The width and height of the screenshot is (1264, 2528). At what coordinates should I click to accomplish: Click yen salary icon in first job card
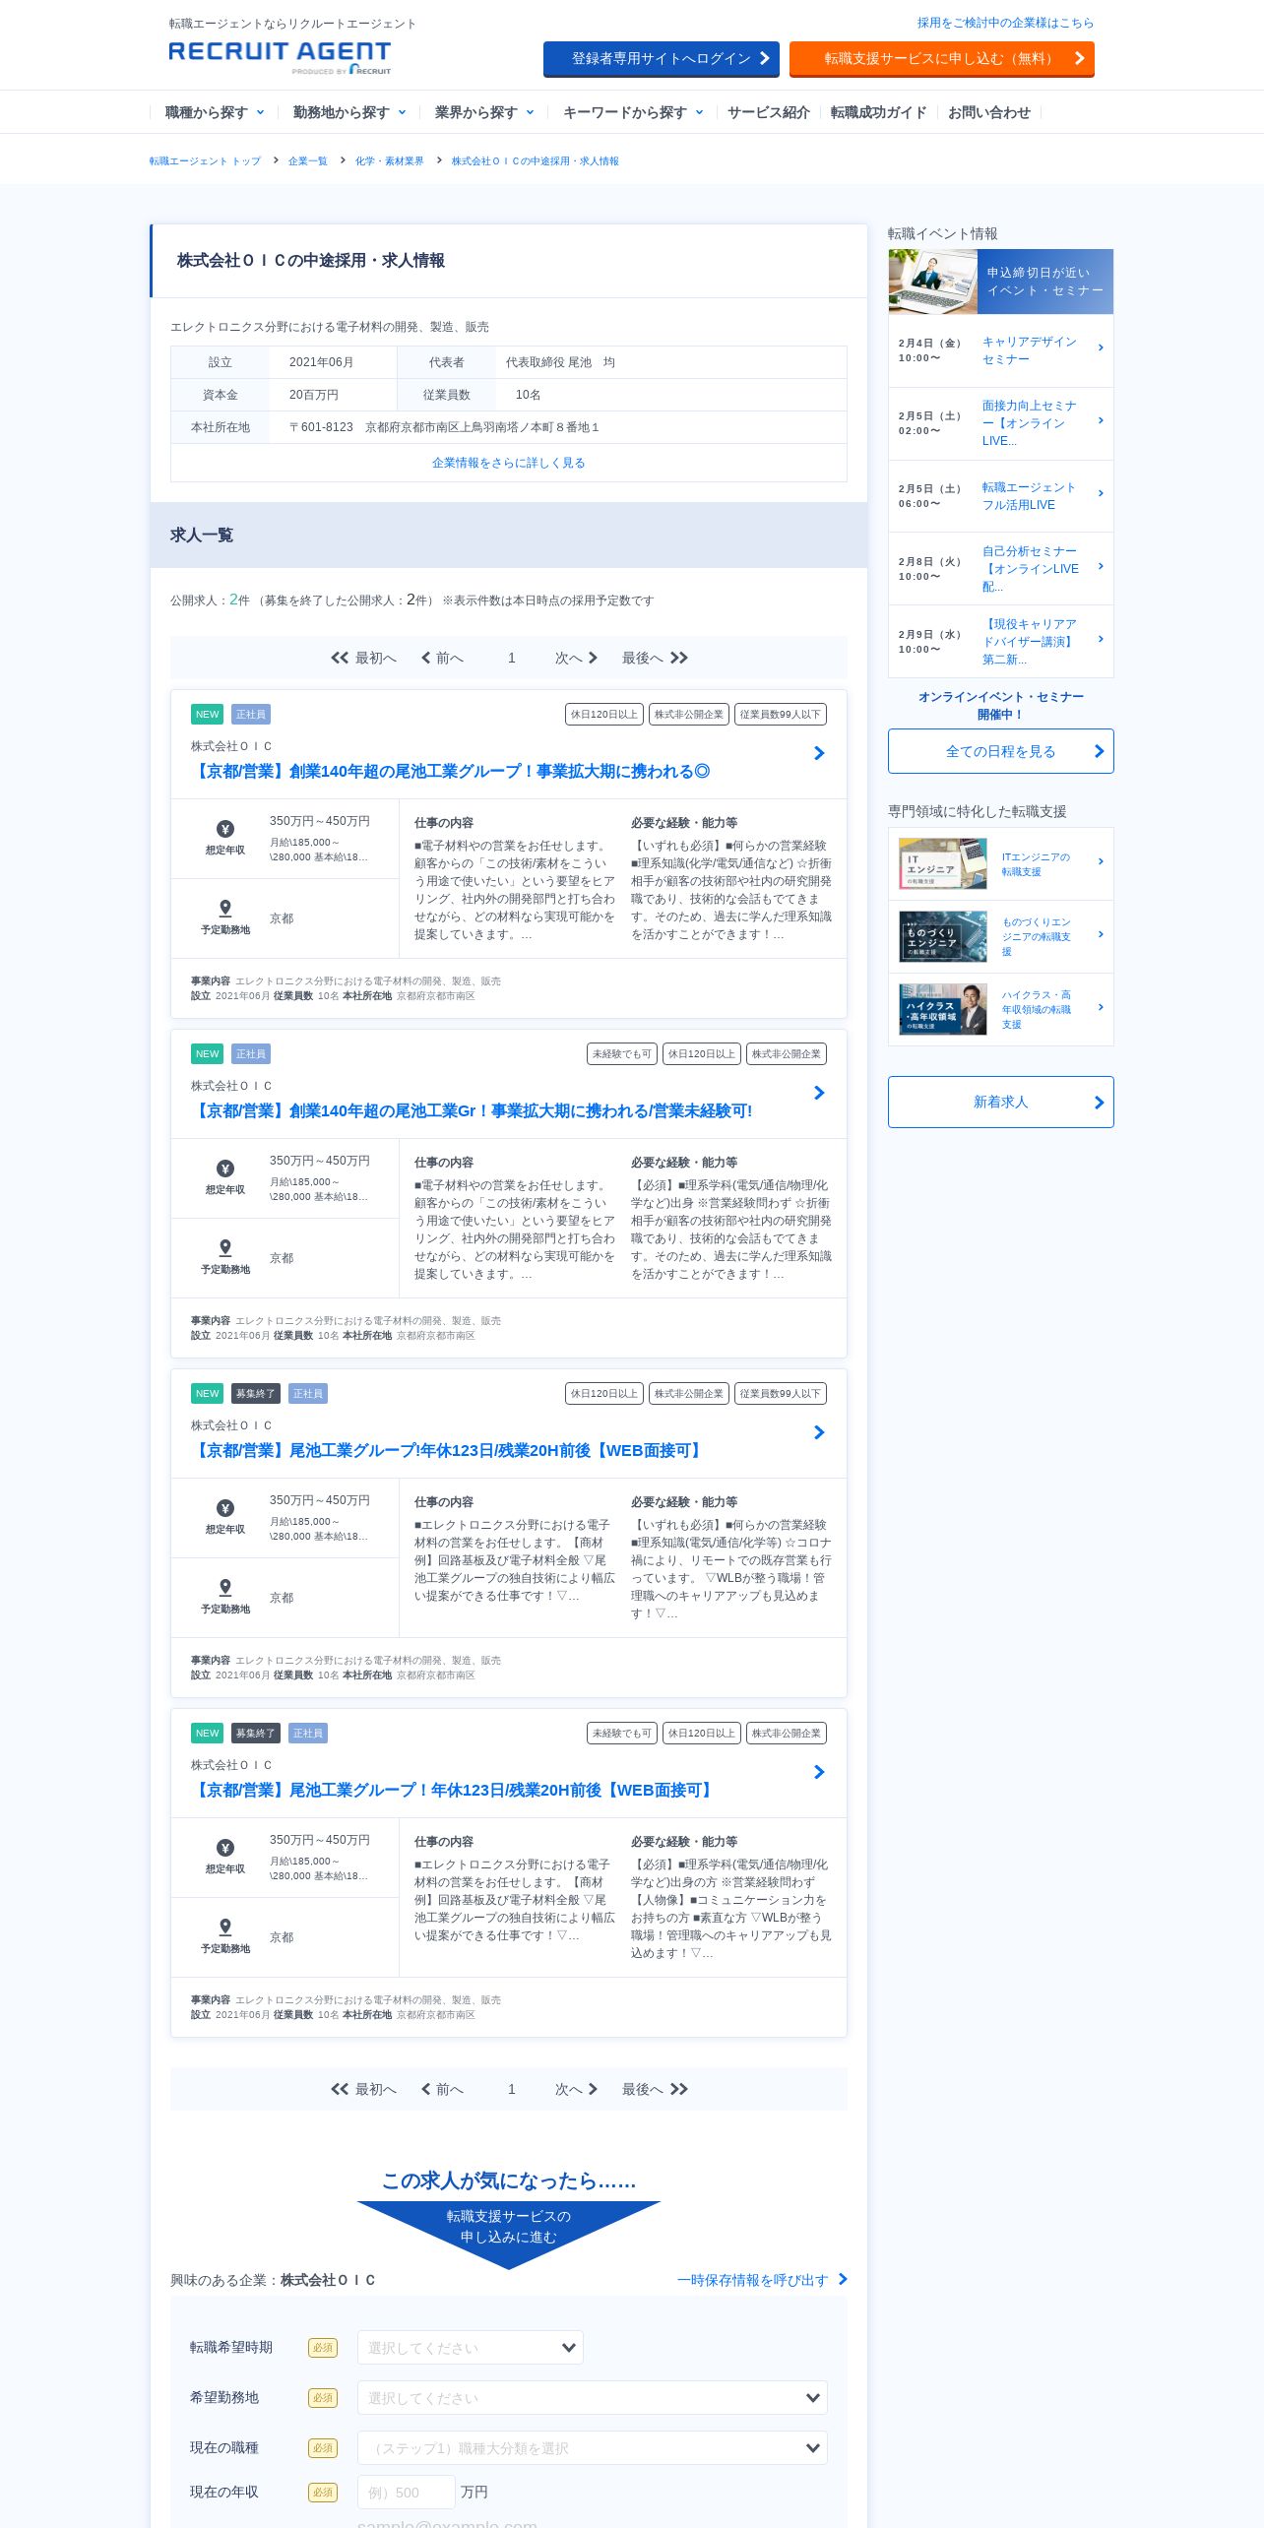click(x=225, y=829)
